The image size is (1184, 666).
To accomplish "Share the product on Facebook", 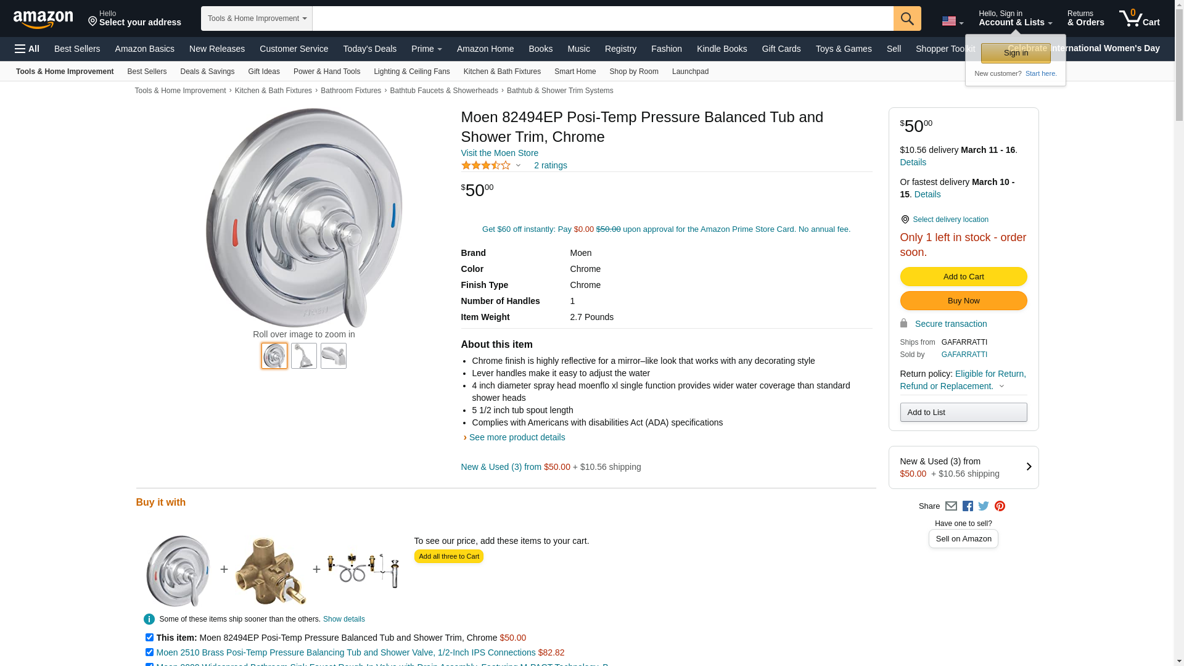I will pyautogui.click(x=968, y=506).
